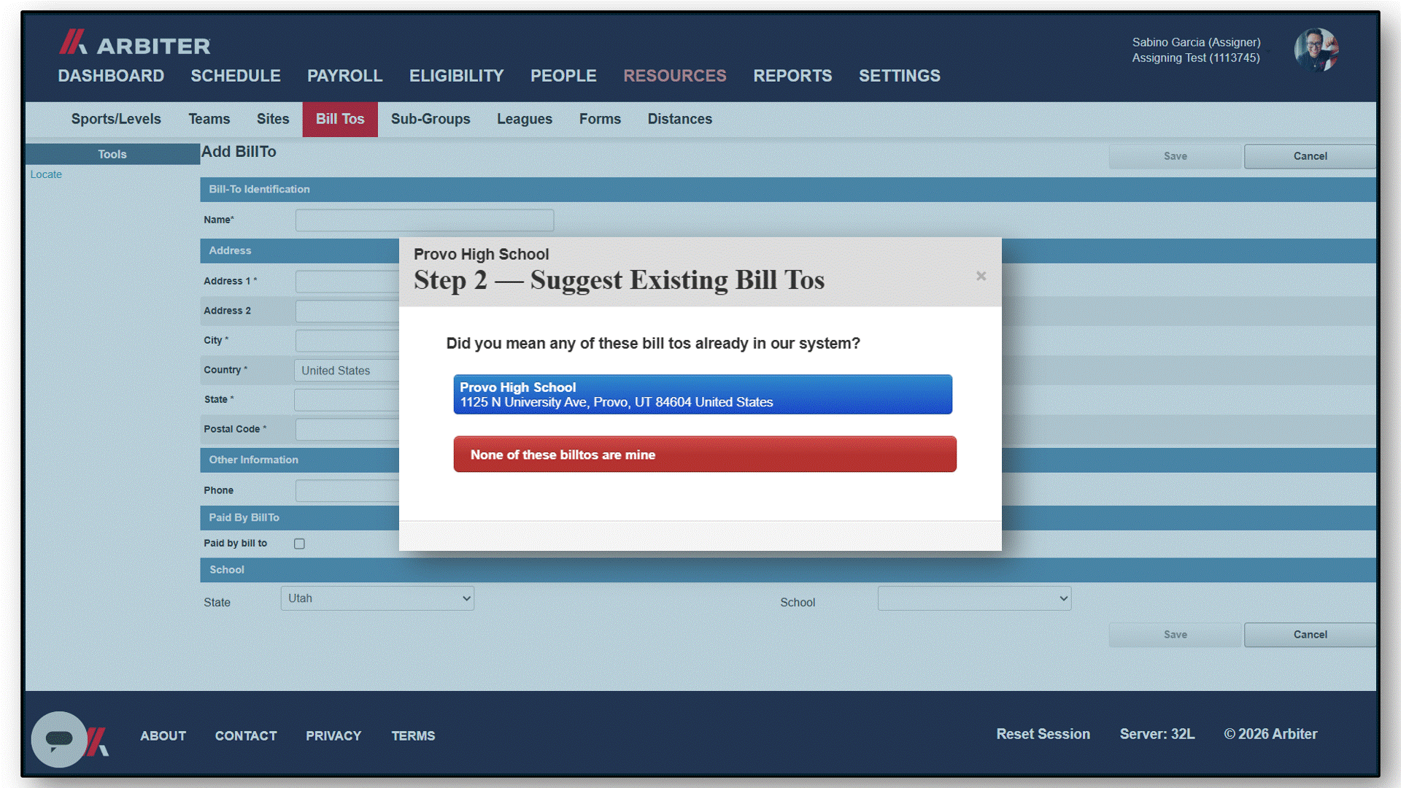Click the top Cancel button
Viewport: 1401px width, 788px height.
(x=1310, y=156)
